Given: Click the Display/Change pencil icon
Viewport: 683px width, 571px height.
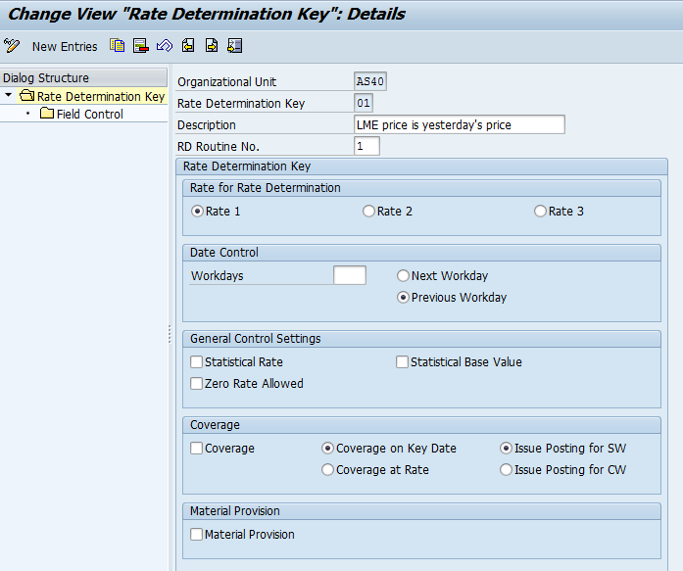Looking at the screenshot, I should tap(12, 46).
